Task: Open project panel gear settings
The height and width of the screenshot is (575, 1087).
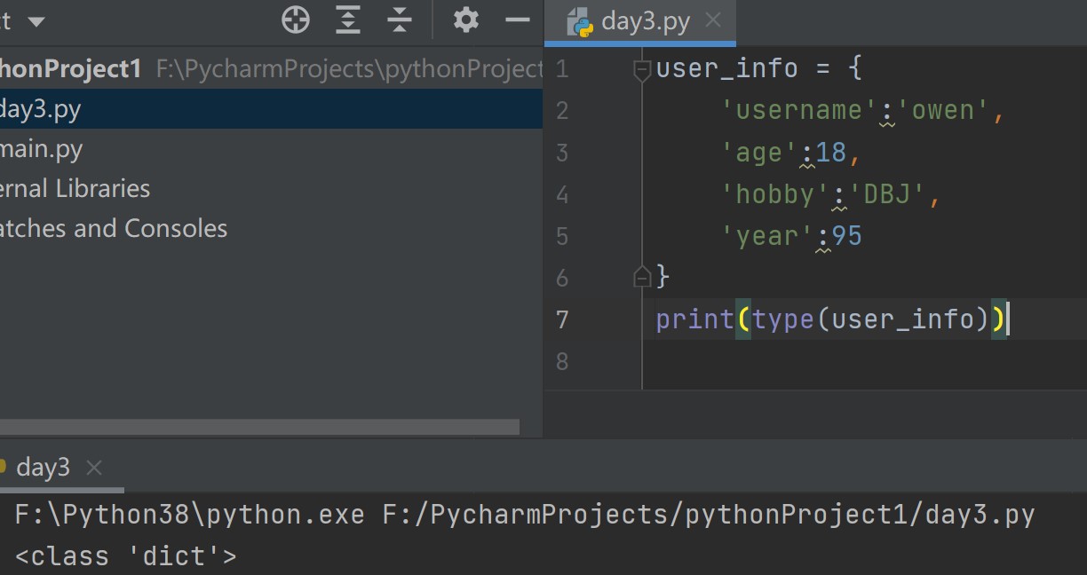Action: pyautogui.click(x=465, y=20)
